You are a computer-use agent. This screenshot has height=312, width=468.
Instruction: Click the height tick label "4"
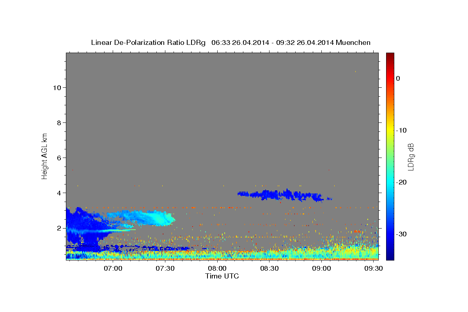point(59,193)
